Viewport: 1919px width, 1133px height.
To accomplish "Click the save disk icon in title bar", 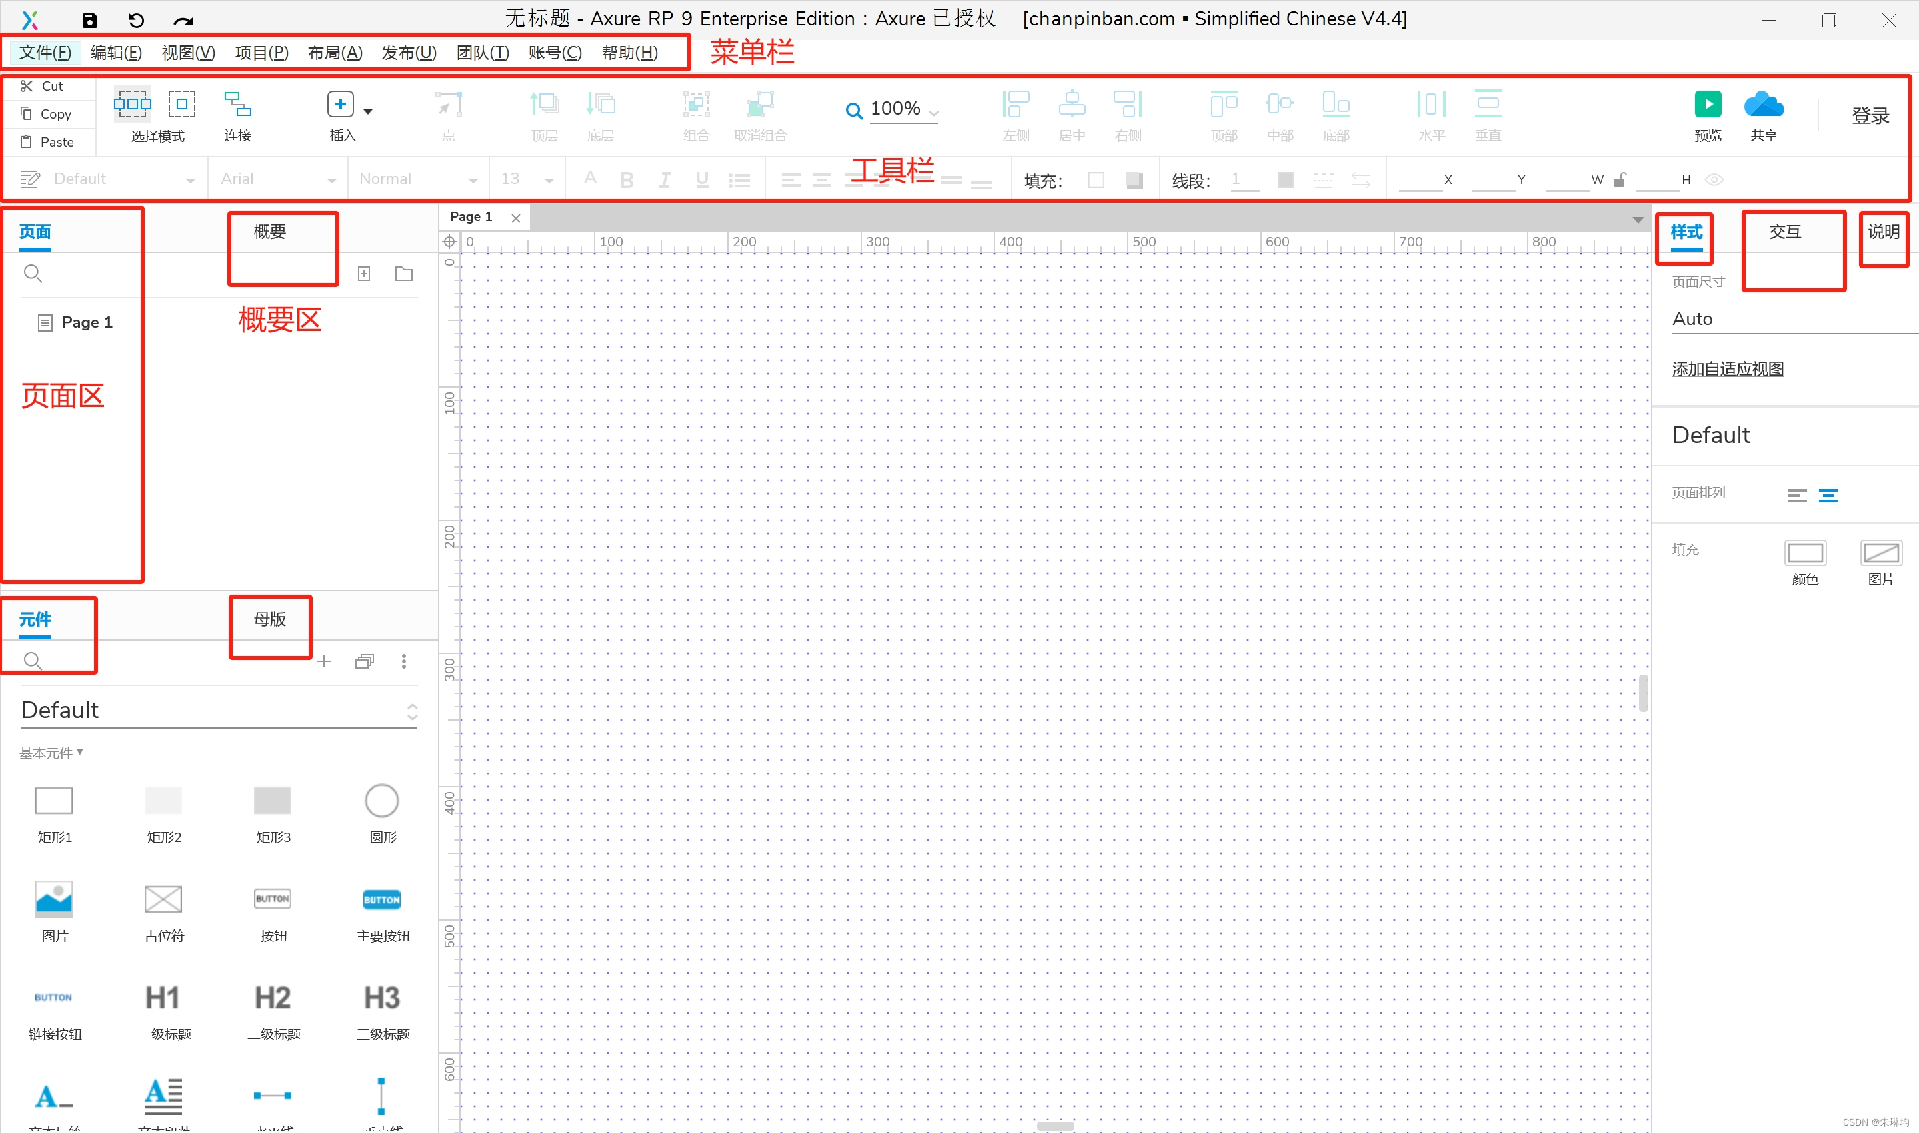I will [x=89, y=20].
